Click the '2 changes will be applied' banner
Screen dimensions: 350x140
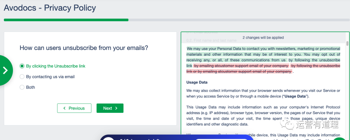click(x=263, y=38)
